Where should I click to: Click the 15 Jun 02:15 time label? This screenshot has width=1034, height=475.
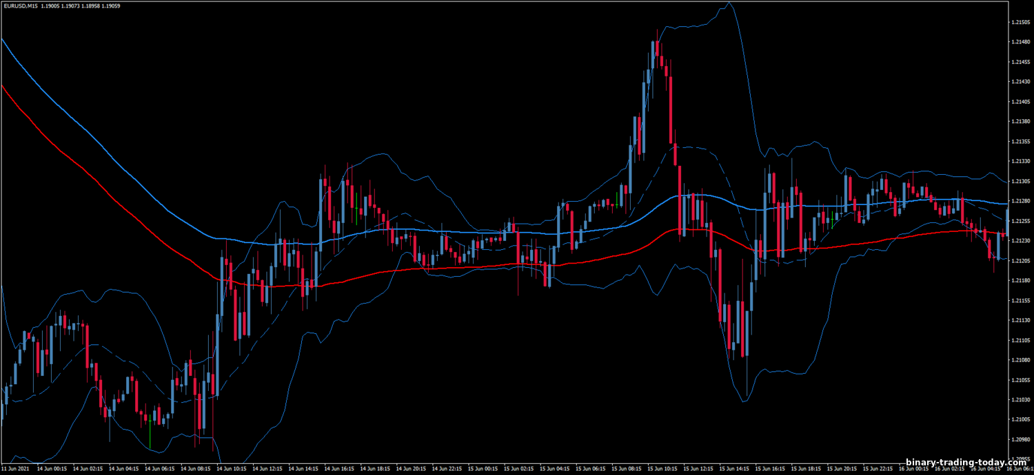[x=520, y=469]
